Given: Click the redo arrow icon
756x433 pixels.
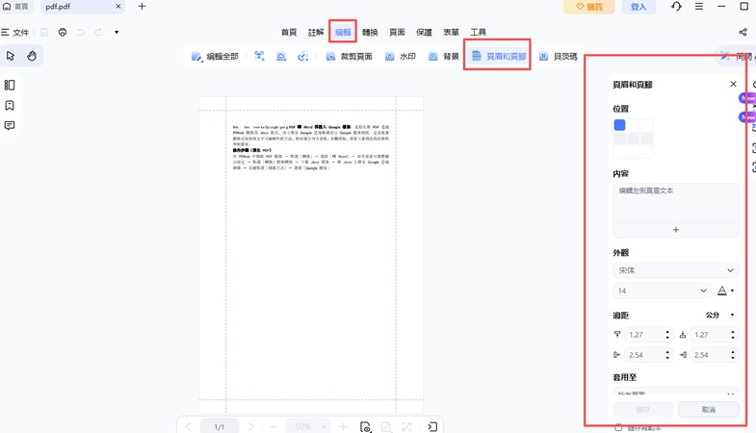Looking at the screenshot, I should (98, 33).
